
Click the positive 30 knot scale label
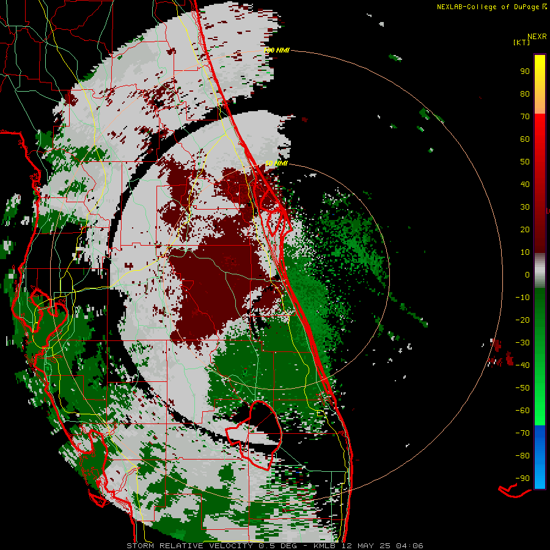pyautogui.click(x=525, y=207)
